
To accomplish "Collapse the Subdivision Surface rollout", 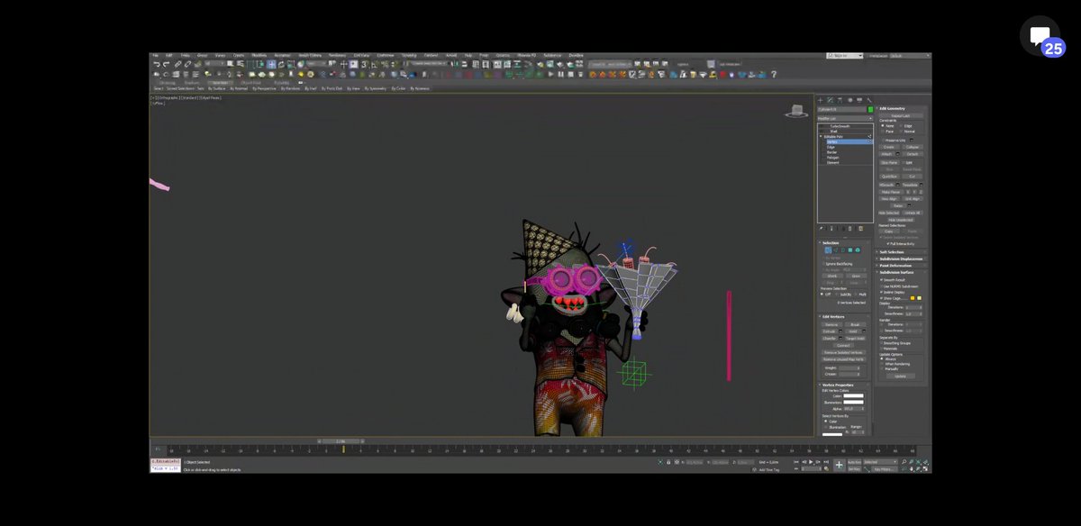I will [x=900, y=272].
